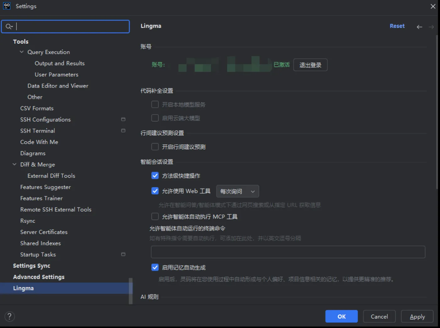Click the 退出登录 logout button
The width and height of the screenshot is (440, 328).
tap(310, 65)
